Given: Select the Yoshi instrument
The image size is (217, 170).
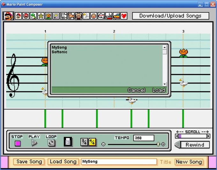Looking at the screenshot, I should pos(34,16).
